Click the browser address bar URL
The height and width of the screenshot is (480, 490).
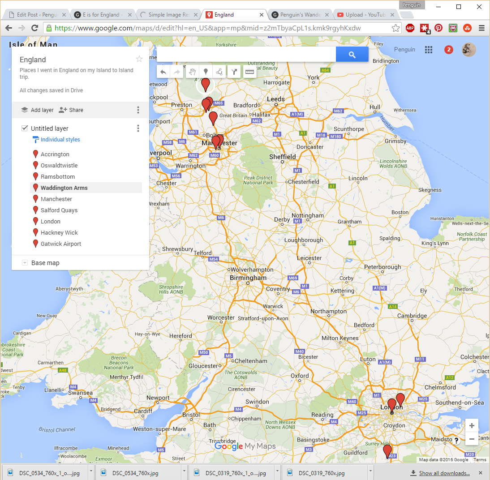pos(207,28)
